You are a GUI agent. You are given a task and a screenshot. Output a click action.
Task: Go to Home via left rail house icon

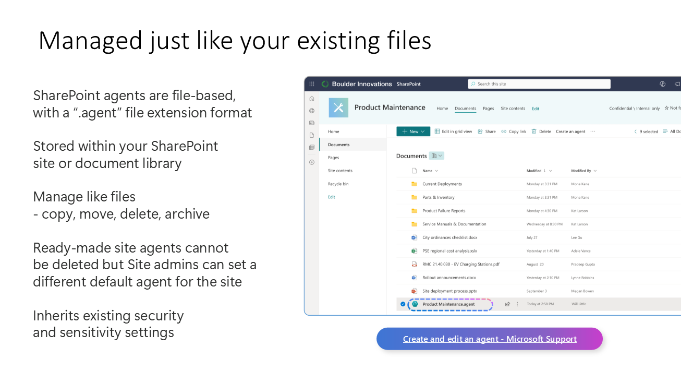pyautogui.click(x=312, y=99)
